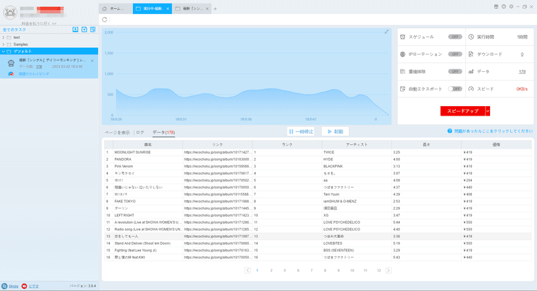This screenshot has width=537, height=291.
Task: Click the chart icon beside データ
Action: (471, 72)
